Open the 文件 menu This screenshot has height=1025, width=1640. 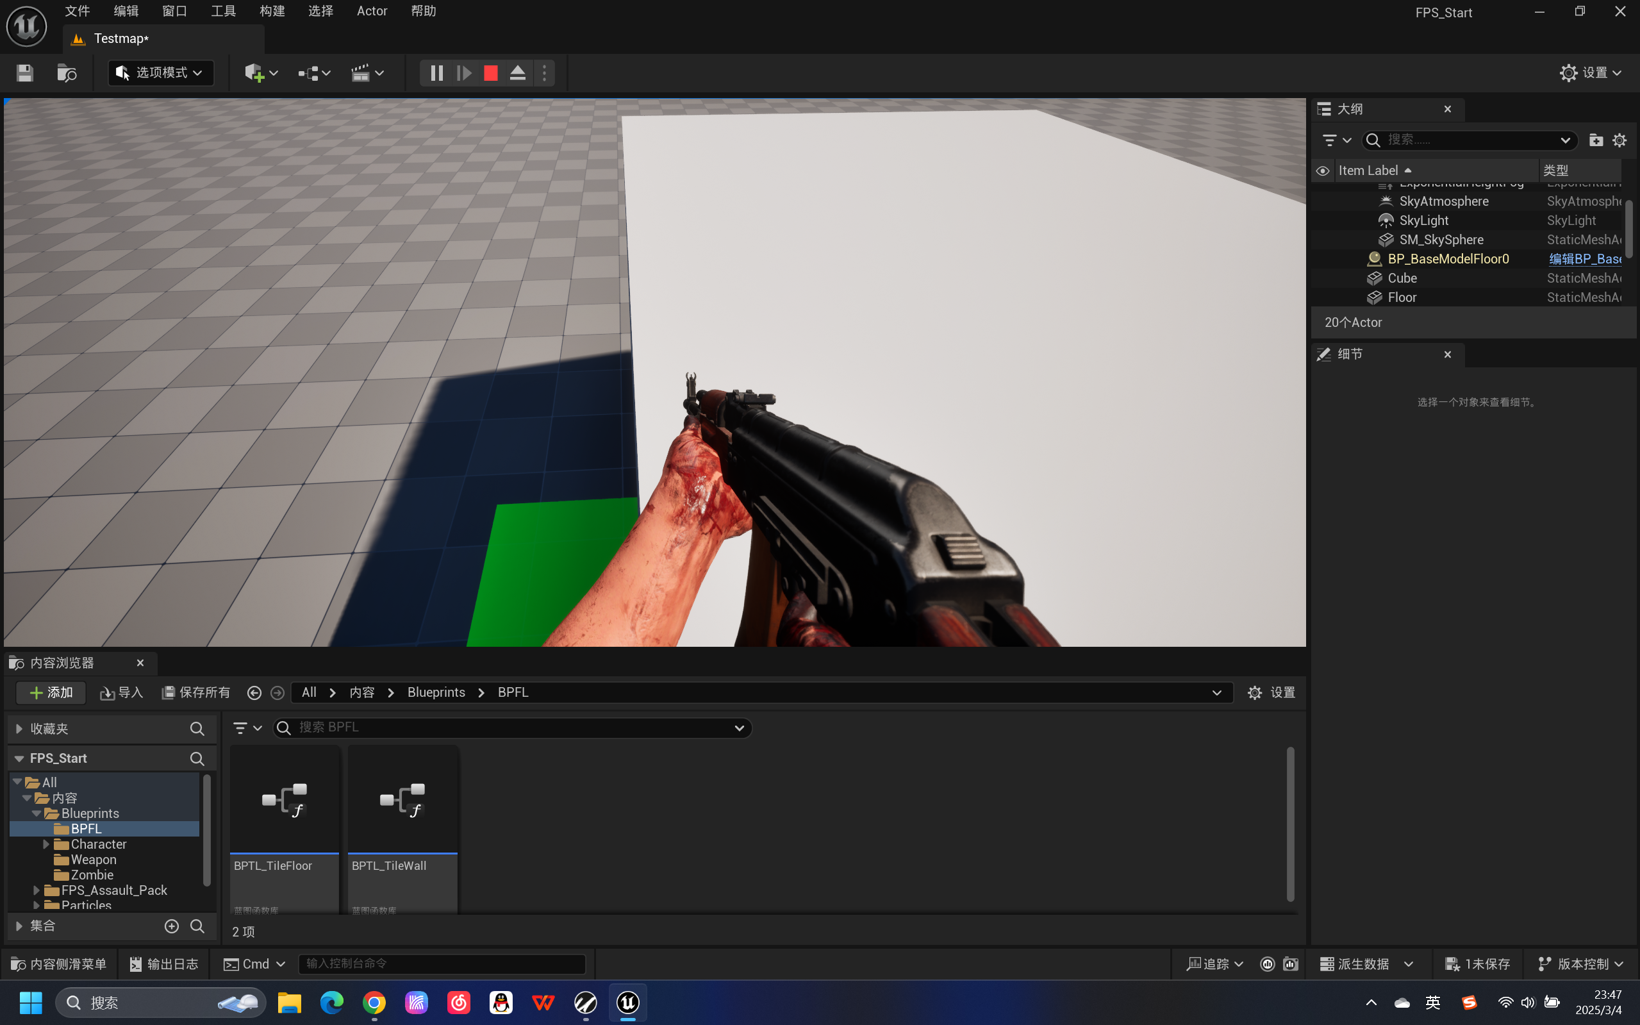tap(78, 11)
